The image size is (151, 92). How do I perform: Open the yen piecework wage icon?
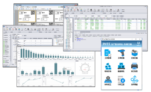pos(121,79)
